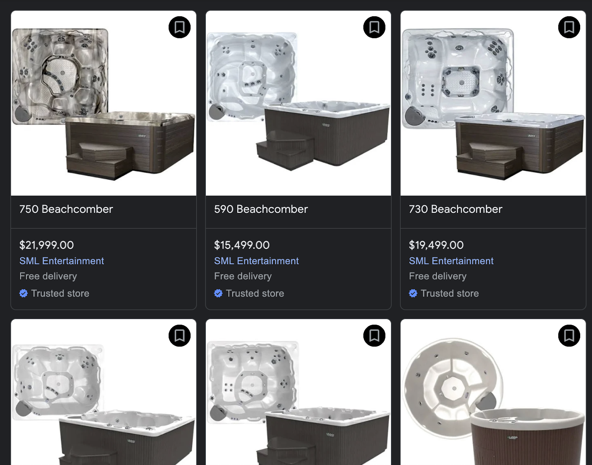View the 590 Beachcomber product image

tap(298, 103)
